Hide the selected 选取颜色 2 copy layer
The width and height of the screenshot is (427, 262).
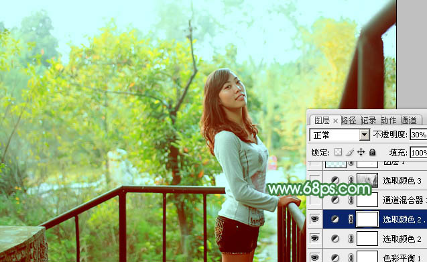(314, 218)
